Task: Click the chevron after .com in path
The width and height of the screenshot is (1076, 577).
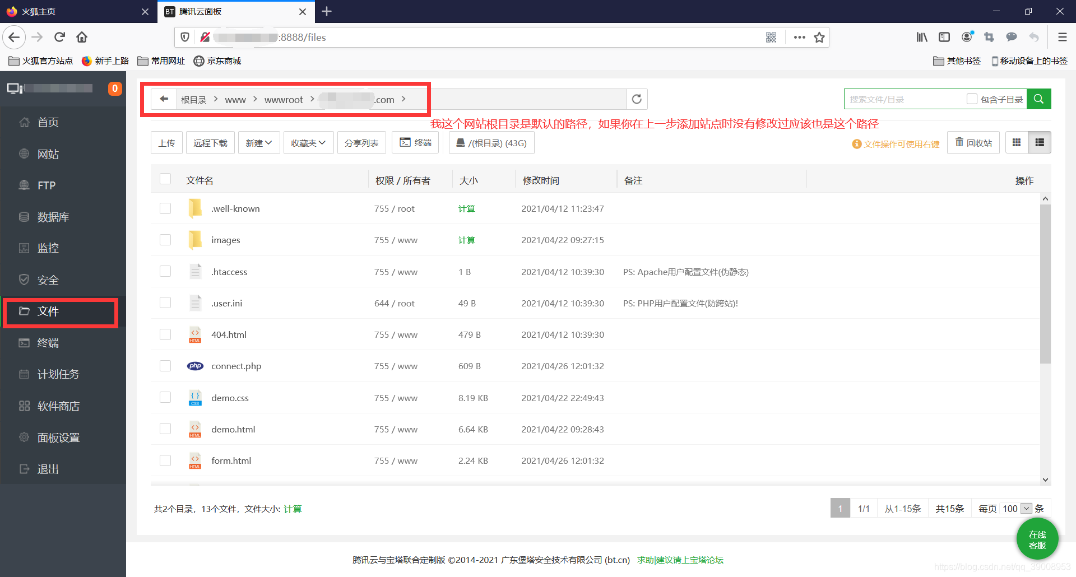Action: (403, 99)
